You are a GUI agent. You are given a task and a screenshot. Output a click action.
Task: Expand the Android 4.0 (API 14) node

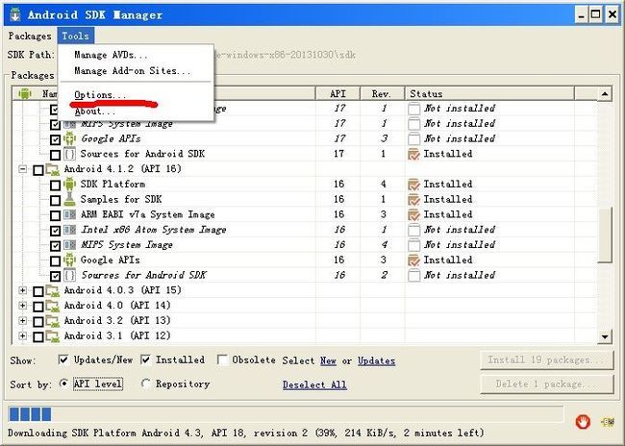(23, 306)
